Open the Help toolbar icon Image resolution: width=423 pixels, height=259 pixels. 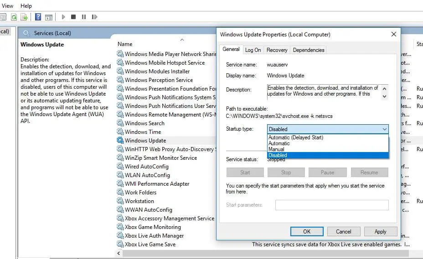click(x=38, y=17)
